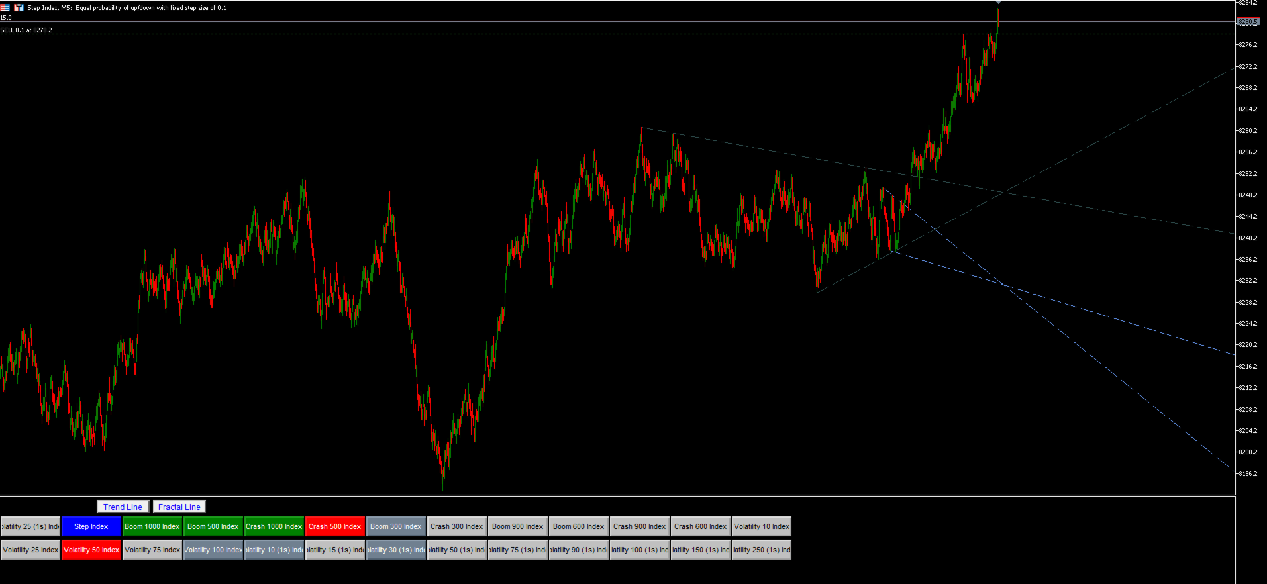
Task: Click the 15.0 value under the chart title
Action: tap(6, 18)
